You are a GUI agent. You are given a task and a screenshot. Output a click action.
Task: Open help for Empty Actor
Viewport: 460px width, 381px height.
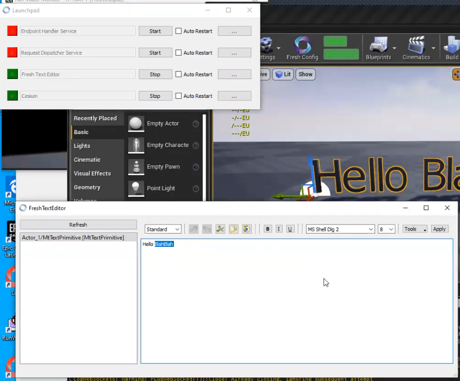pyautogui.click(x=196, y=124)
